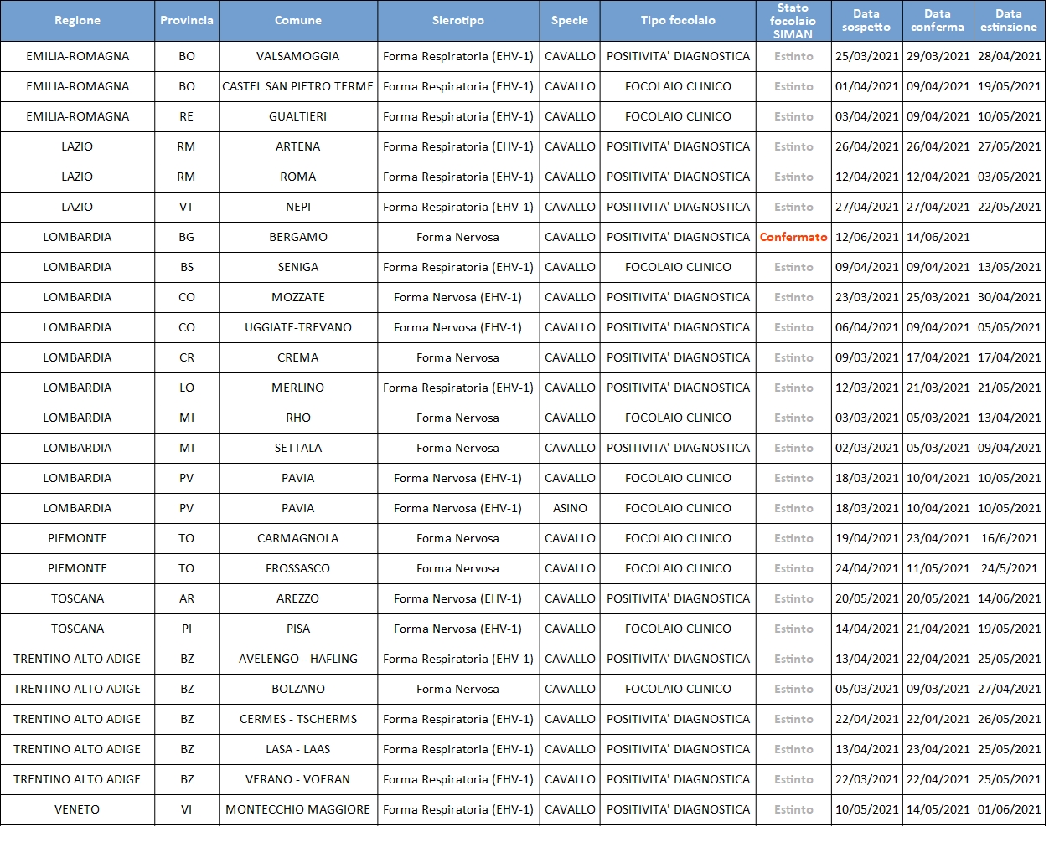Select the UGGIATE-TREVANO comune cell

tap(297, 327)
